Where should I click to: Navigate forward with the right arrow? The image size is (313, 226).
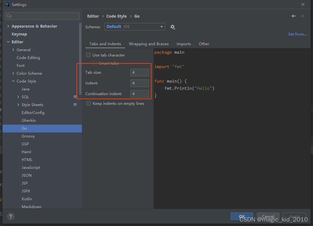[302, 16]
